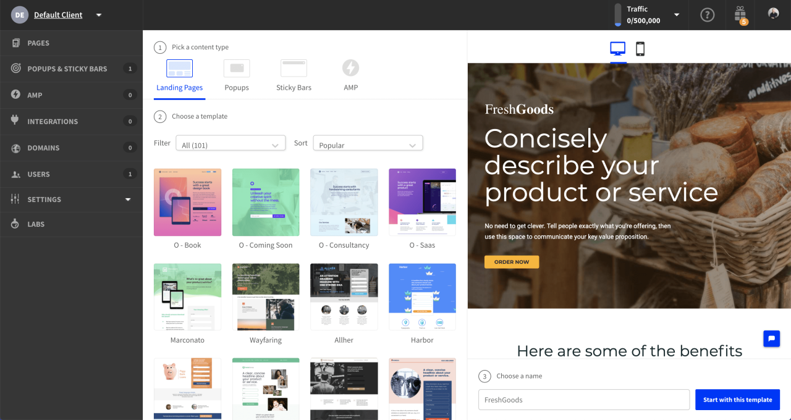Viewport: 791px width, 420px height.
Task: Open the Sort Popular dropdown
Action: click(x=368, y=143)
